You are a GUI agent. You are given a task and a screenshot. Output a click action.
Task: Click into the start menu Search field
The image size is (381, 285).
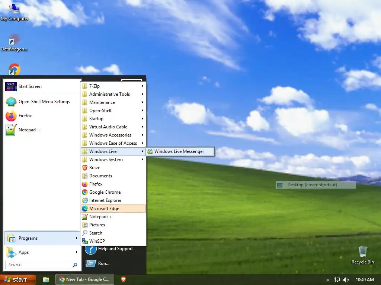tap(38, 265)
